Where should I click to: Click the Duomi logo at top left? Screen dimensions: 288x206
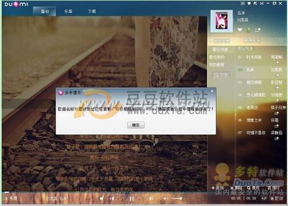[x=16, y=4]
